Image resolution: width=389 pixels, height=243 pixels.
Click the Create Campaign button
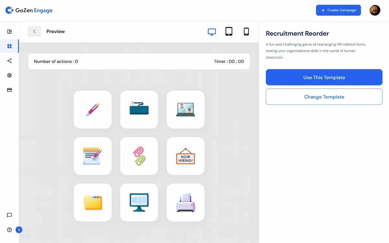click(x=338, y=10)
